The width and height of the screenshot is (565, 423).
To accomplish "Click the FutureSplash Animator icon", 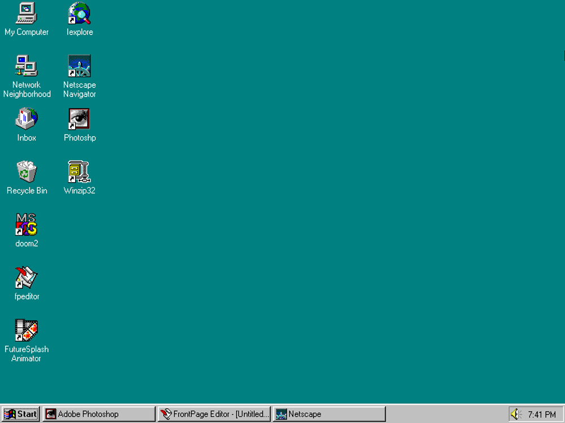I will pyautogui.click(x=27, y=331).
